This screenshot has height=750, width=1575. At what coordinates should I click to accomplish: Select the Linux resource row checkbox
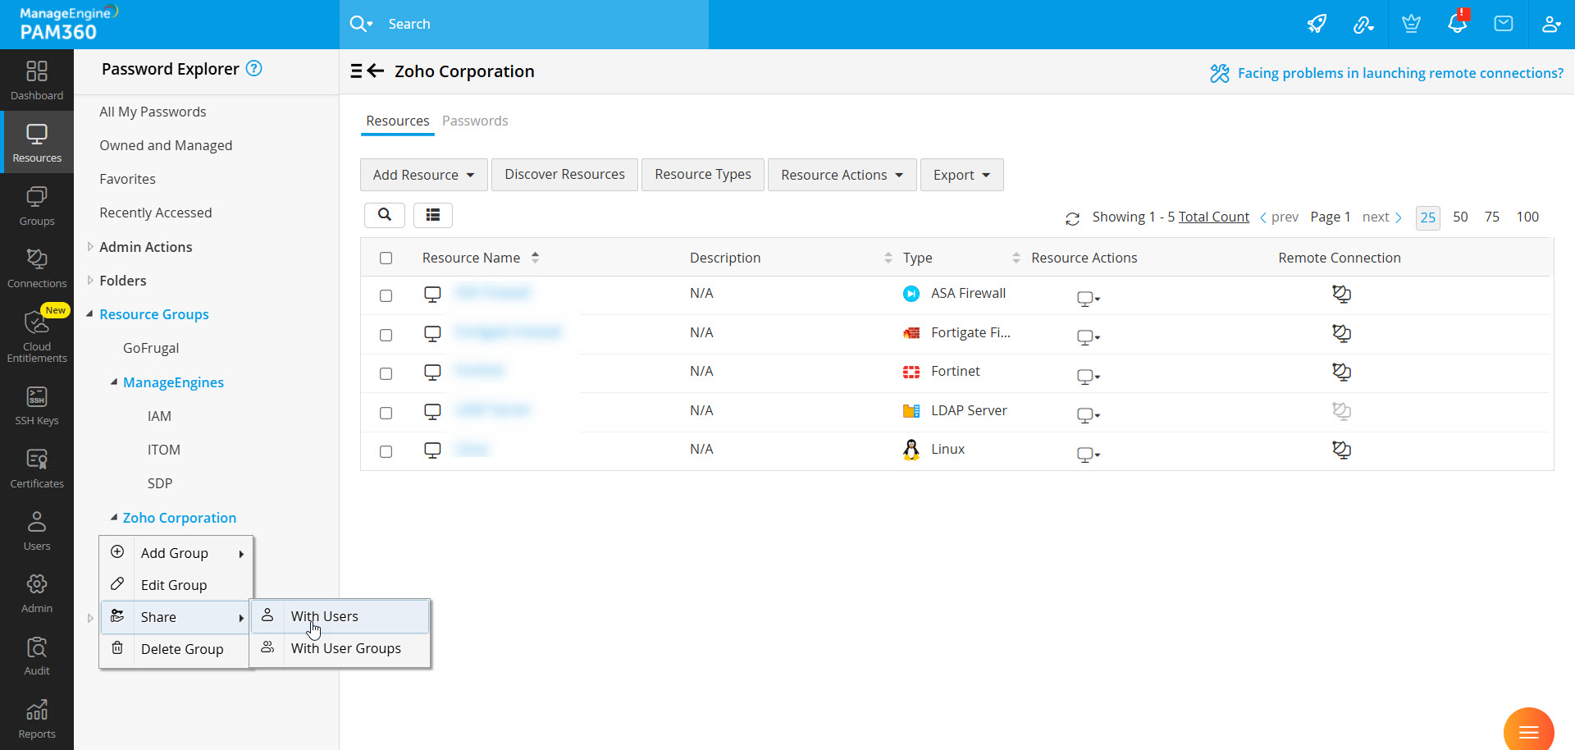tap(386, 451)
